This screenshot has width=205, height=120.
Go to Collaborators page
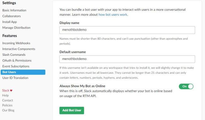point(11,16)
